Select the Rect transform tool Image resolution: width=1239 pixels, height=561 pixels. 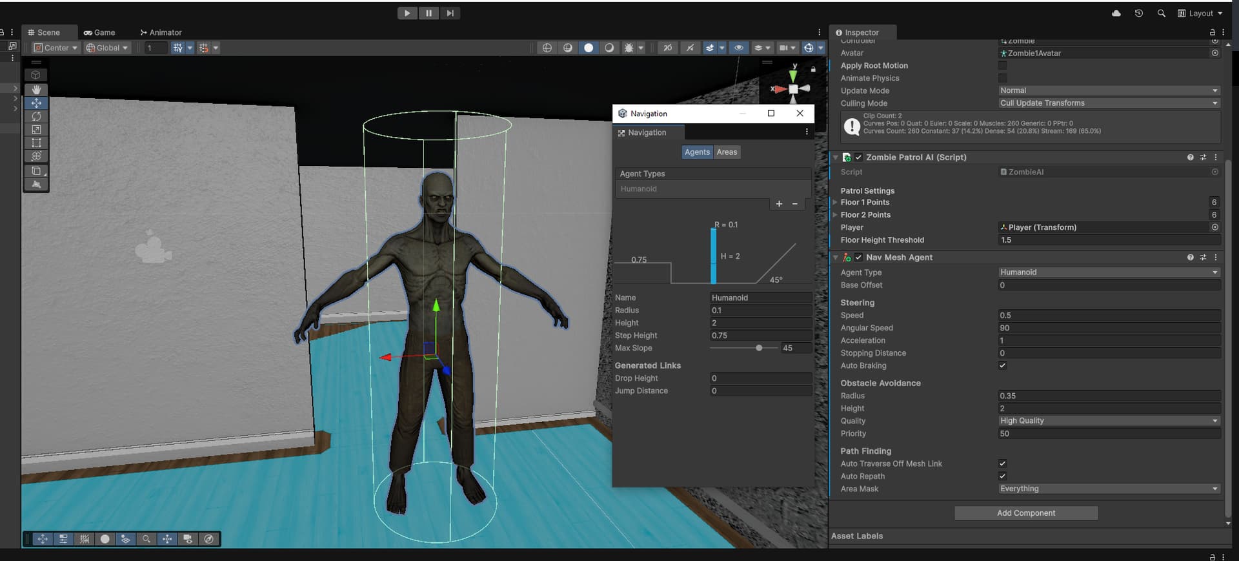pos(36,143)
